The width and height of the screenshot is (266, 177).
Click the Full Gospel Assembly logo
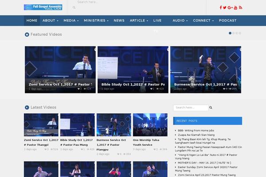click(x=43, y=7)
